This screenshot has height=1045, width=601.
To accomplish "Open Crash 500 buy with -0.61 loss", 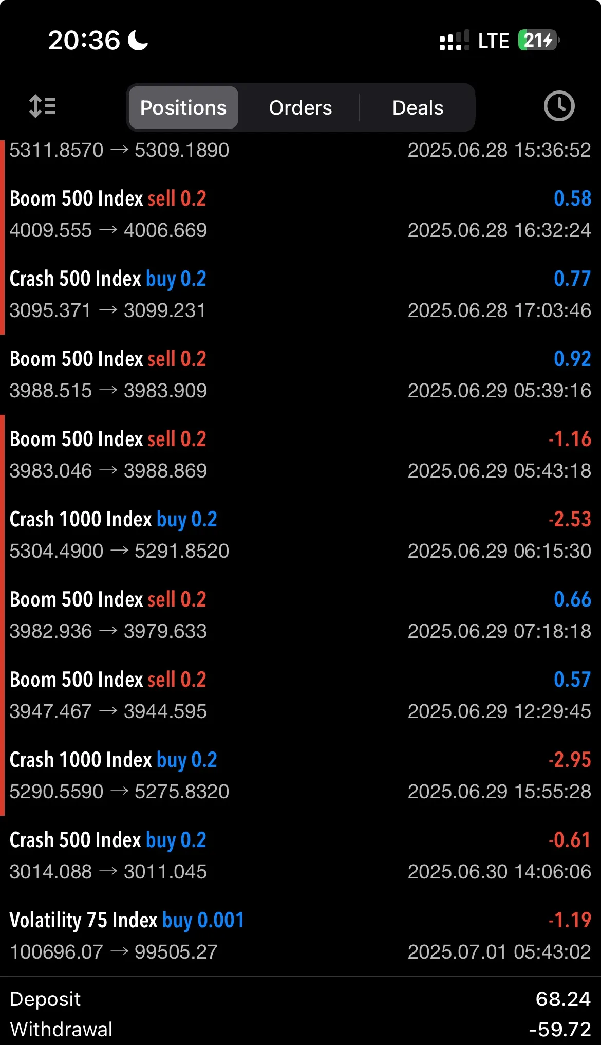I will [x=300, y=856].
